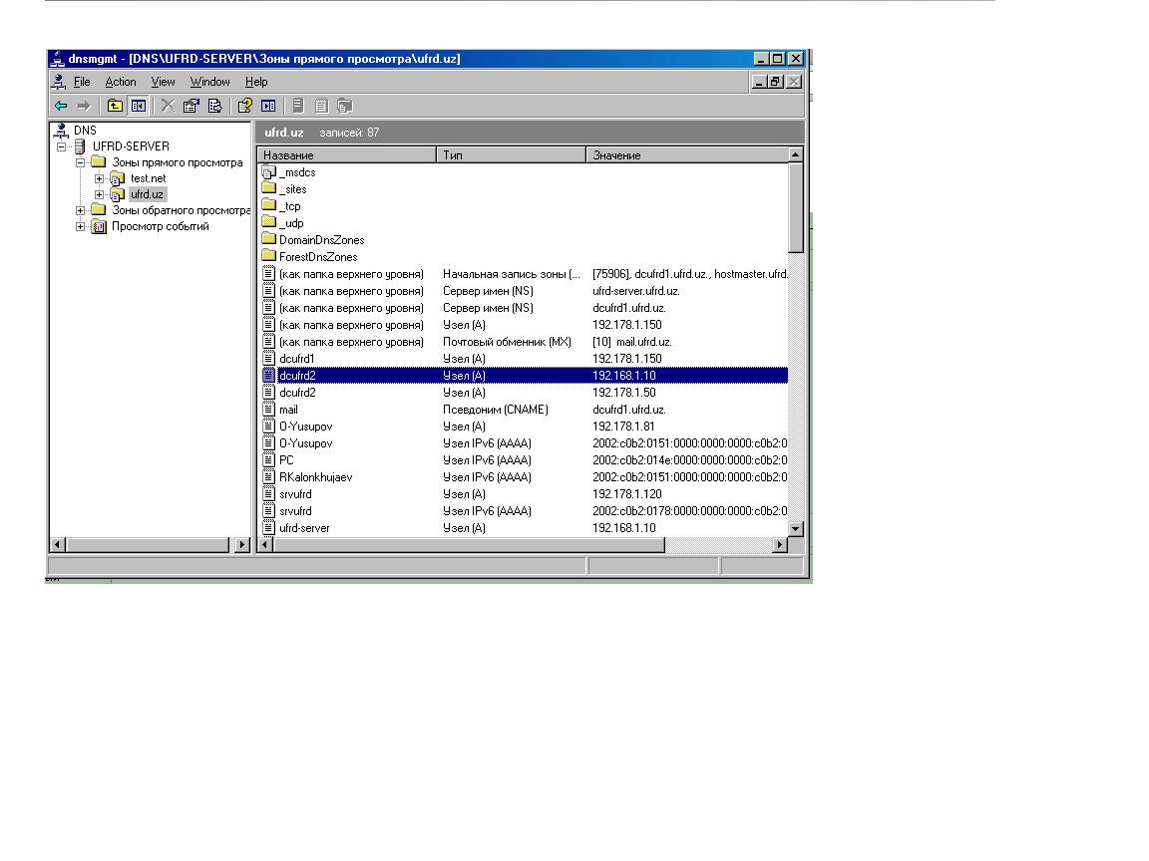Select the UFRD-SERVER node
Image resolution: width=1149 pixels, height=861 pixels.
(x=131, y=146)
